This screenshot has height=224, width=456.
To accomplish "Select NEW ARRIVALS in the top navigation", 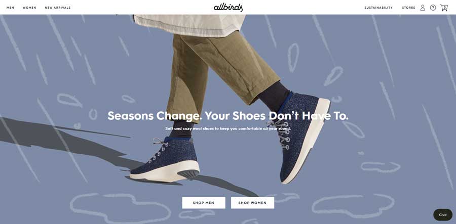I will (x=58, y=8).
